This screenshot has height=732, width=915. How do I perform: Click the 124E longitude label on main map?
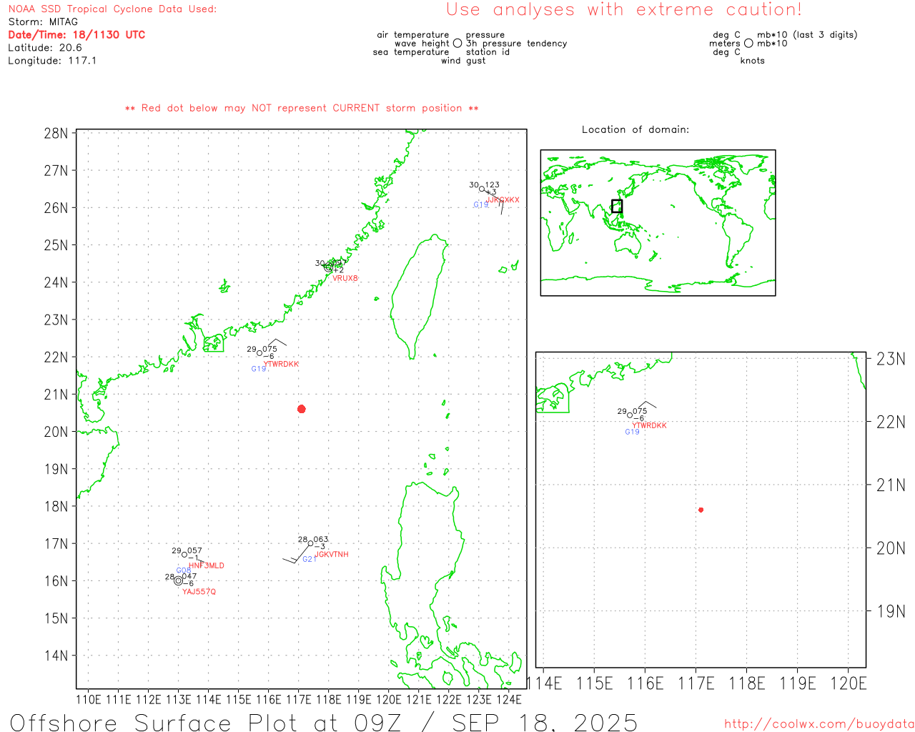click(x=509, y=699)
